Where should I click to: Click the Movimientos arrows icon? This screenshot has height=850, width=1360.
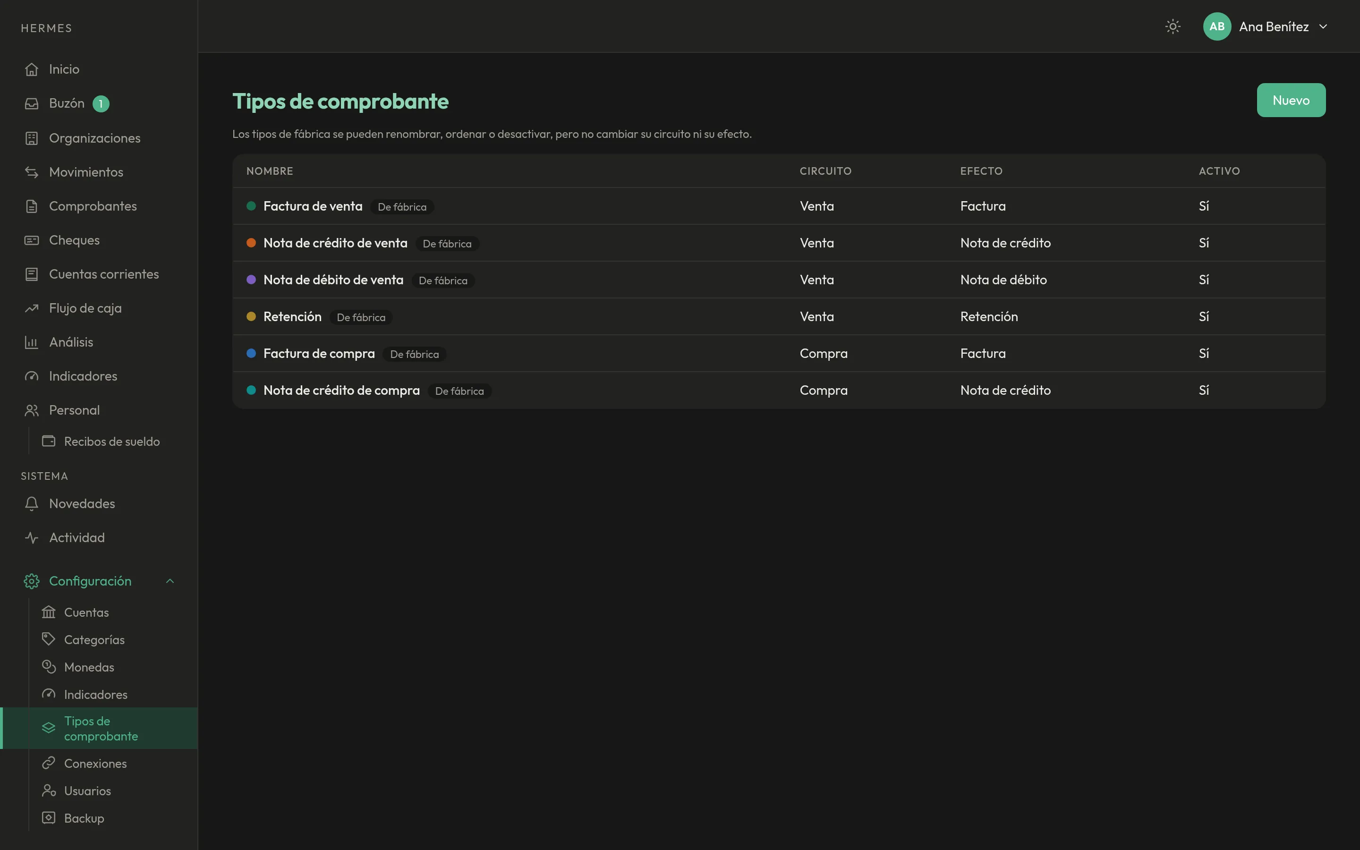32,172
